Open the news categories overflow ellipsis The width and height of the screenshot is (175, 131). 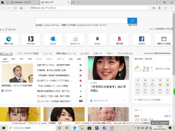[137, 53]
